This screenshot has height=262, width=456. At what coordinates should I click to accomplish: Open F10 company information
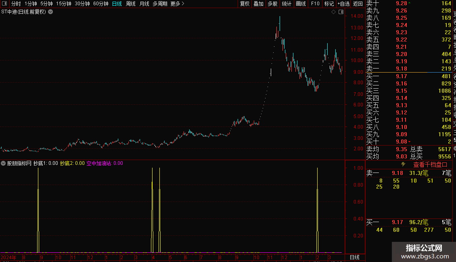point(315,4)
